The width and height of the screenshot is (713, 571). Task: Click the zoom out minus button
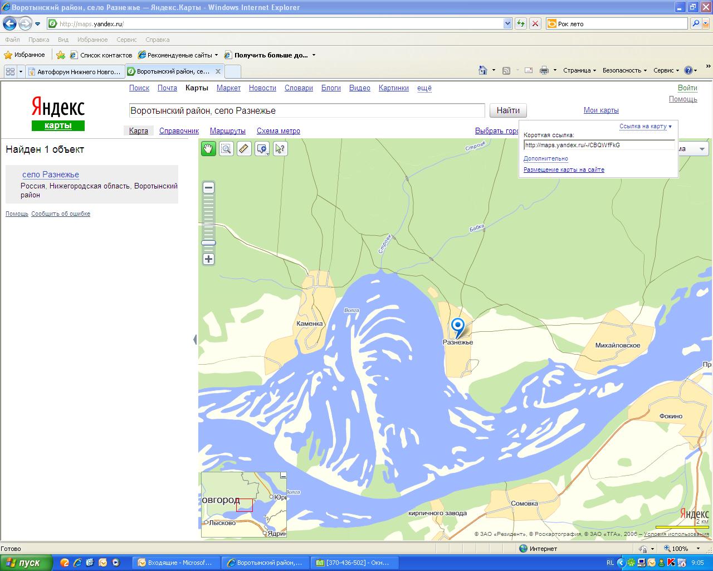click(208, 187)
